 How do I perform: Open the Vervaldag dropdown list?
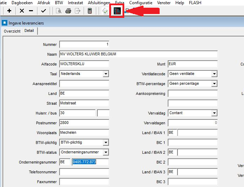point(214,113)
